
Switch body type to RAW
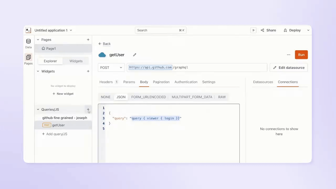[222, 97]
